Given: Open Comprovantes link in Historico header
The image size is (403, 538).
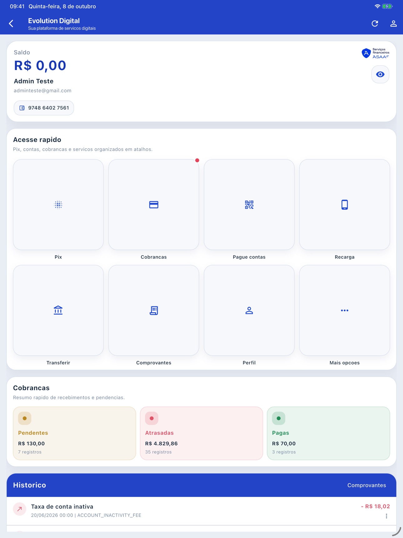Looking at the screenshot, I should click(367, 485).
